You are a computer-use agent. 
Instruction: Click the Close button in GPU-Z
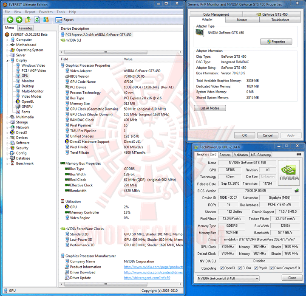[x=292, y=278]
